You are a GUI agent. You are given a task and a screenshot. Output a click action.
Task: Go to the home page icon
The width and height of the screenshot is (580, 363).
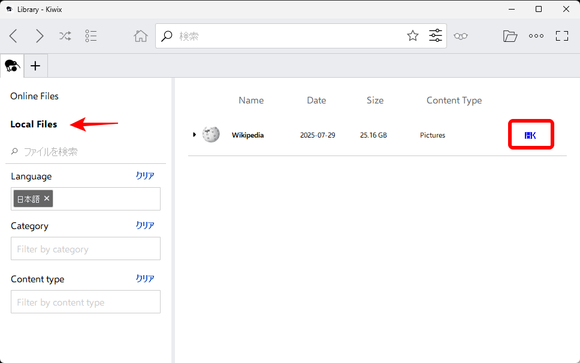click(x=141, y=36)
